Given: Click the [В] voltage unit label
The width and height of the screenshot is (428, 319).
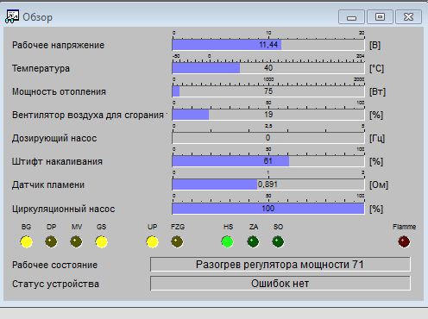Looking at the screenshot, I should [375, 46].
